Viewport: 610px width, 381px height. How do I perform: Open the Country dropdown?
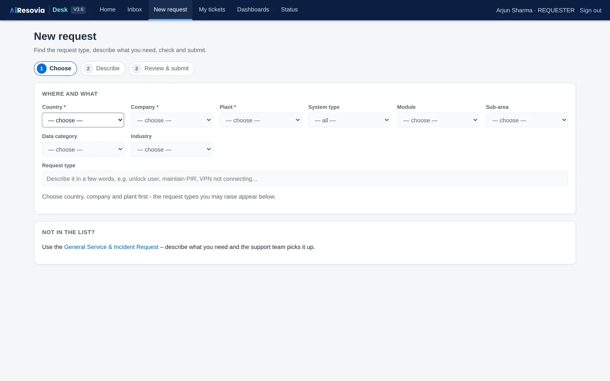click(83, 120)
